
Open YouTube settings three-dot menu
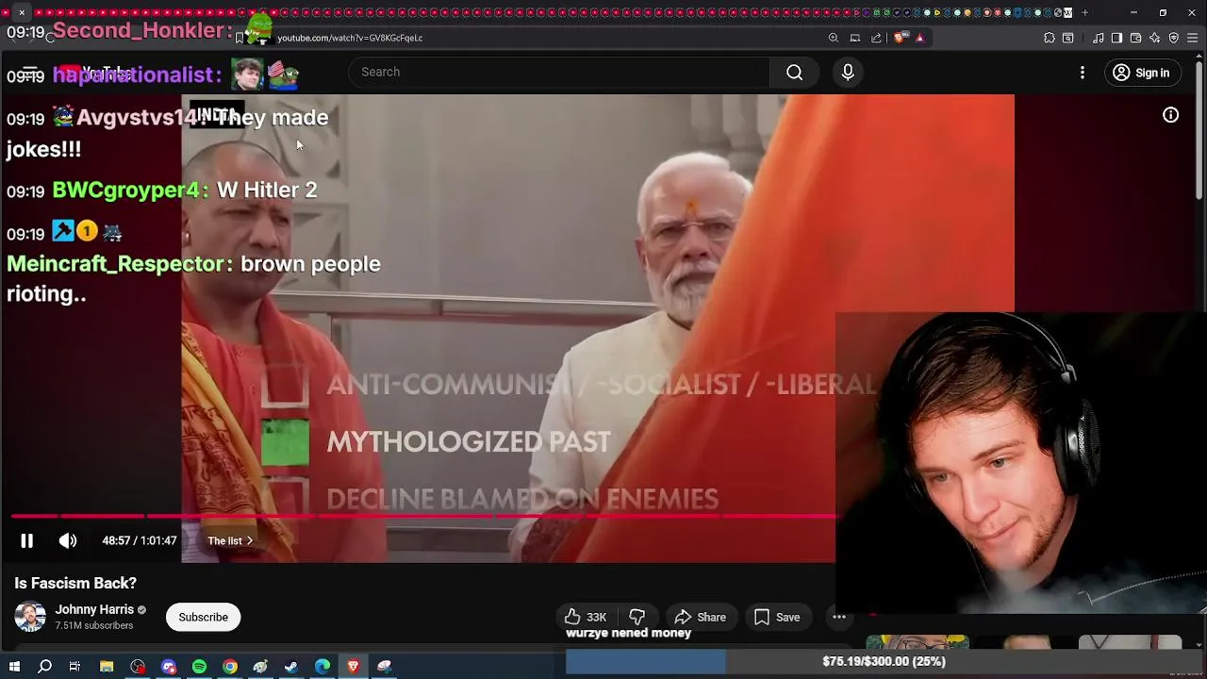[1083, 73]
